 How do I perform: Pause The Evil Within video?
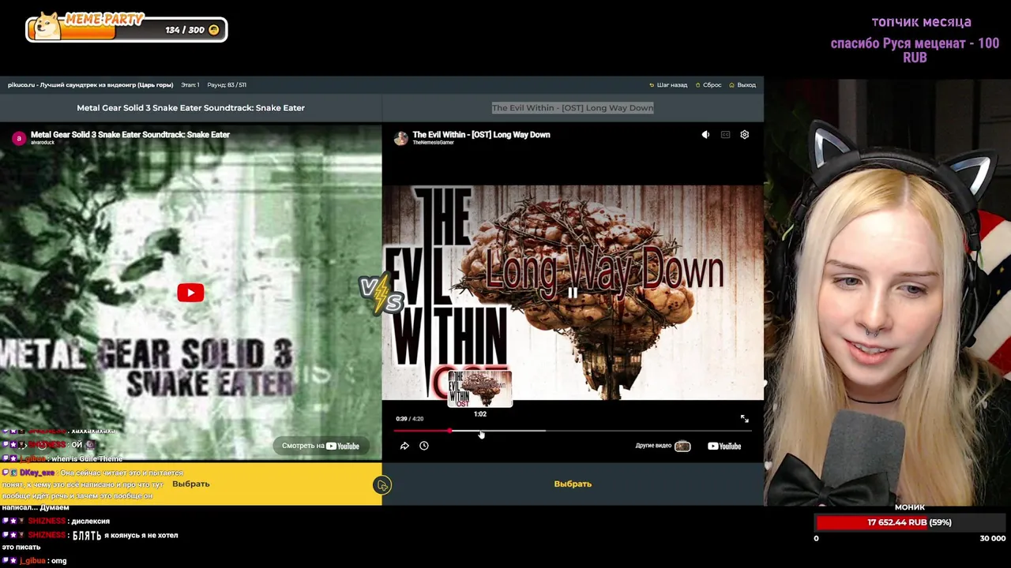(573, 293)
